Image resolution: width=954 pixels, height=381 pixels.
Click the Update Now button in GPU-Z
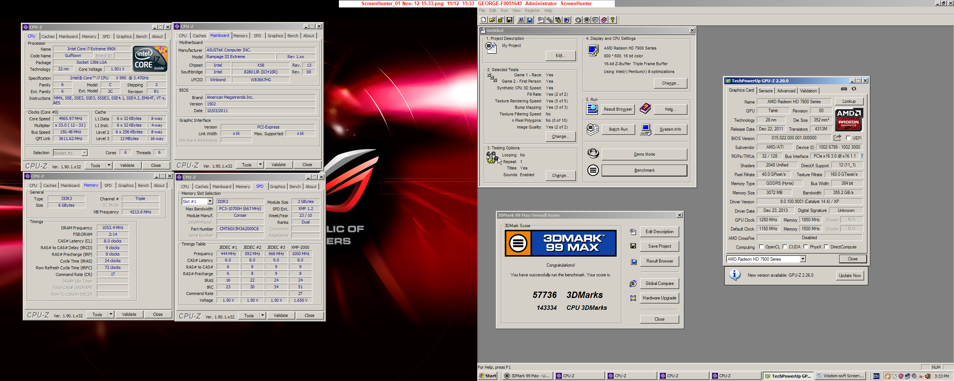pos(850,276)
